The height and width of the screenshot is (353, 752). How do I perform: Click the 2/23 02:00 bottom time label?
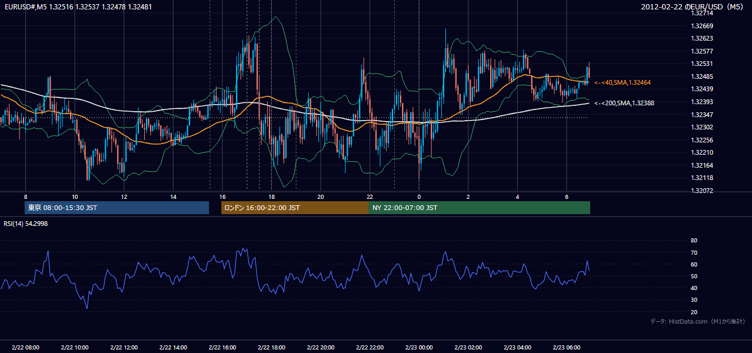click(x=468, y=347)
